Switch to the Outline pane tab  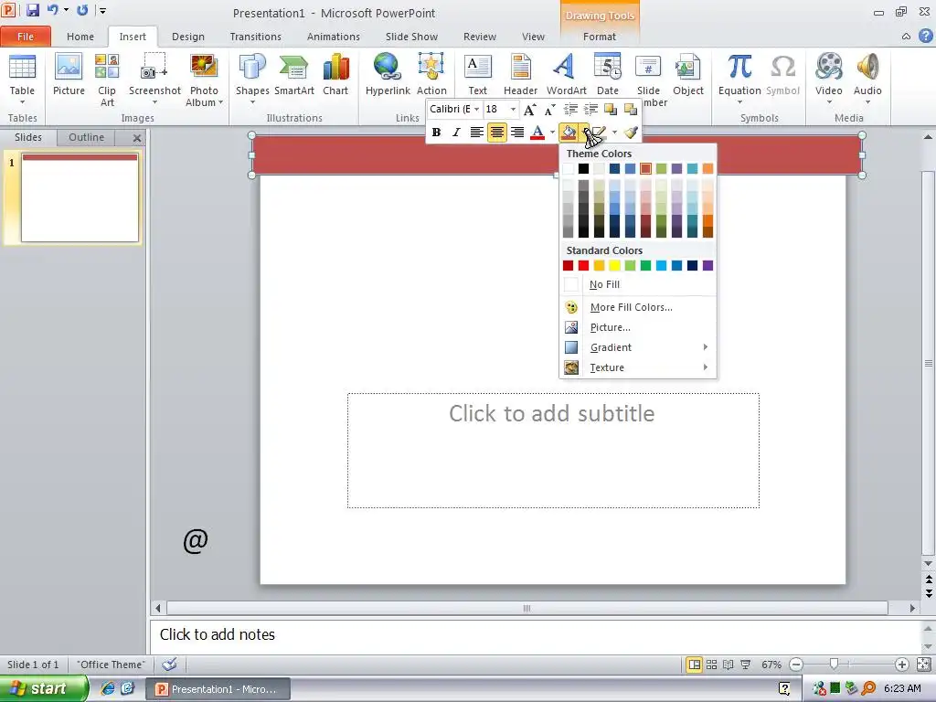tap(86, 137)
